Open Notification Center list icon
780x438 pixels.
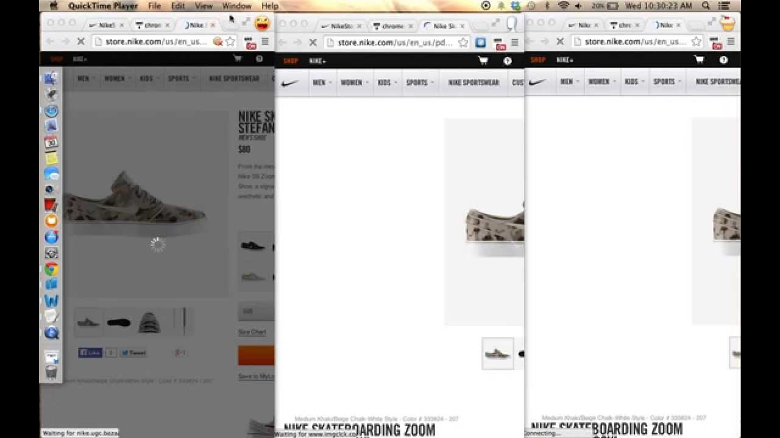725,5
